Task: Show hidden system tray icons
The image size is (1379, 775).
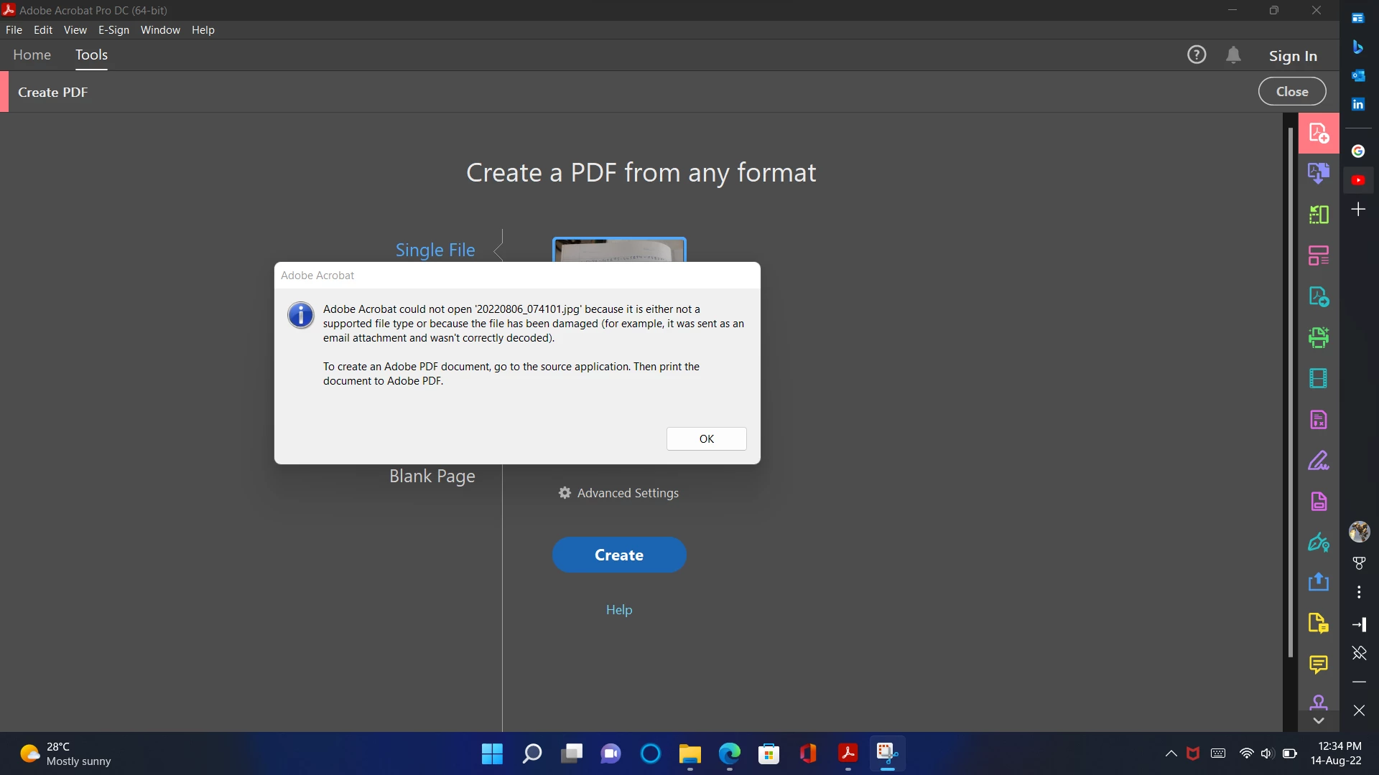Action: [1171, 753]
